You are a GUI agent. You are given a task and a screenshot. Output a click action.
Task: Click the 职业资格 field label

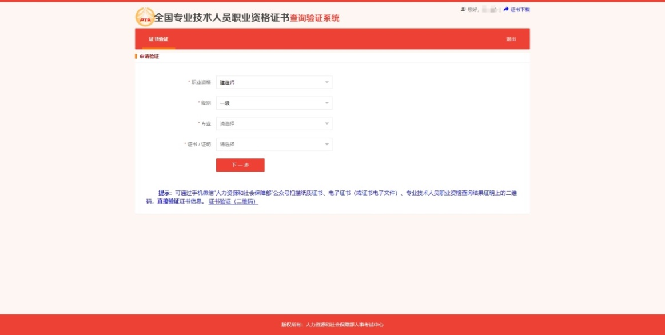pos(201,82)
